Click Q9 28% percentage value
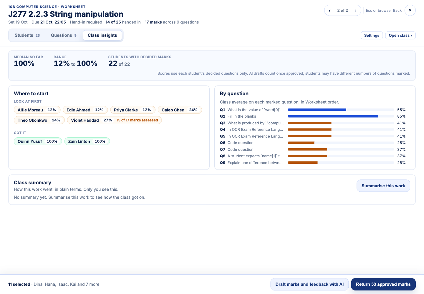 point(401,163)
